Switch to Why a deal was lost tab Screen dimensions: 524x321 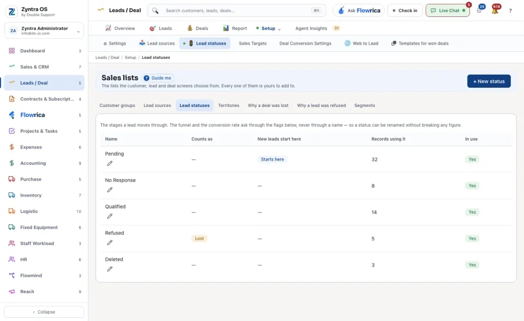tap(268, 105)
